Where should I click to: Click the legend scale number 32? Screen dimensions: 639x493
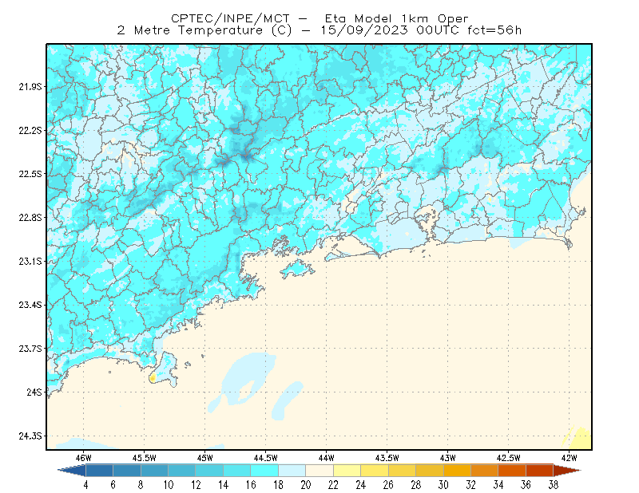tap(471, 485)
